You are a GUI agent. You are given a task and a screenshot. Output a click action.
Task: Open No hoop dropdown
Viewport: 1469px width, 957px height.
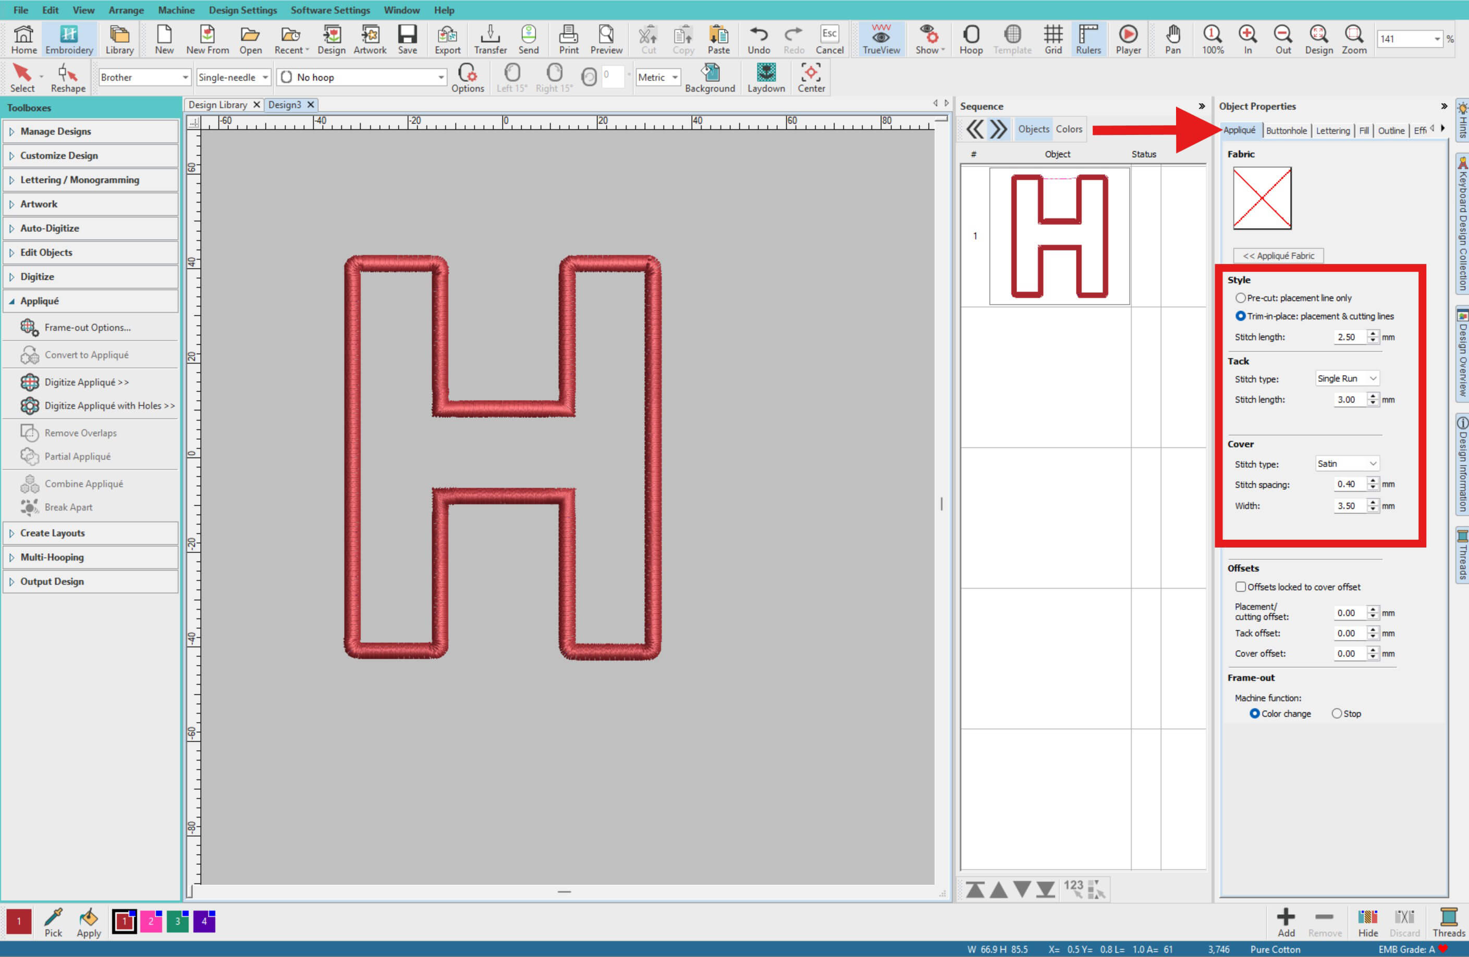(362, 77)
